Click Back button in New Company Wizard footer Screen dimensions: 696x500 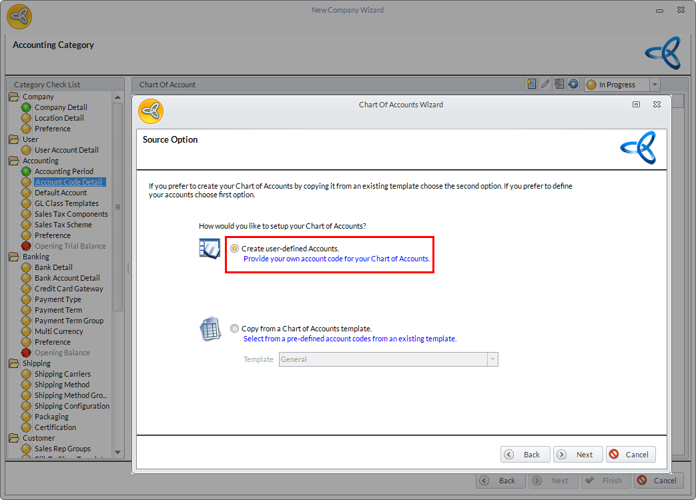pos(500,481)
